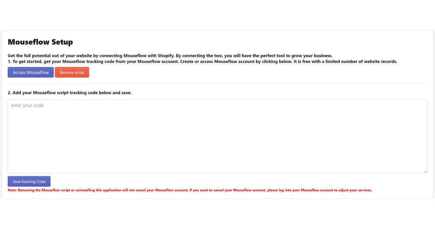Screen dimensions: 435x244
Task: Click step 2 'Add your Mouseflow script' text
Action: tap(70, 93)
